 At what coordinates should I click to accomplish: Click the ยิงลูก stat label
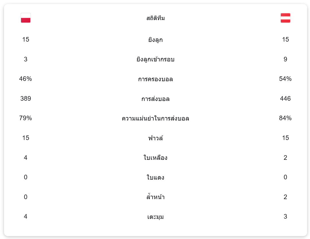156,40
